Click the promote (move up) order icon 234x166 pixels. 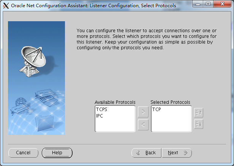(x=199, y=113)
